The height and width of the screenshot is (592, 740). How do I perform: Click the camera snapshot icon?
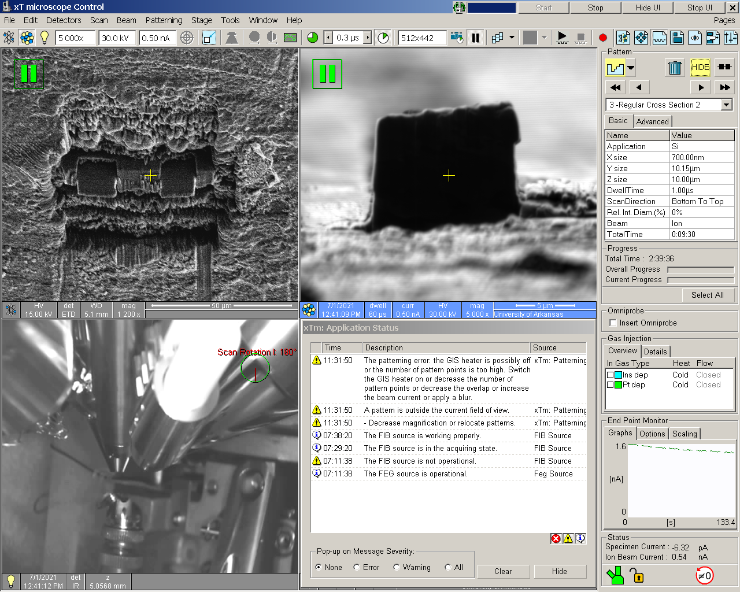(x=457, y=38)
